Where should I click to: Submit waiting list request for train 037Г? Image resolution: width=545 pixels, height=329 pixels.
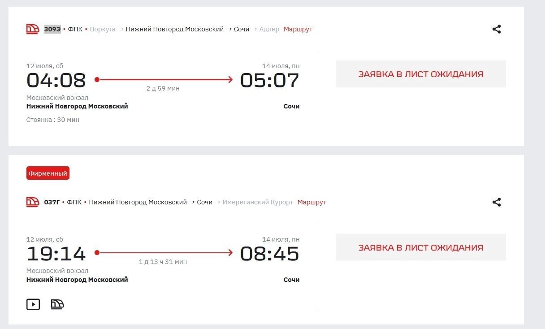(x=421, y=247)
